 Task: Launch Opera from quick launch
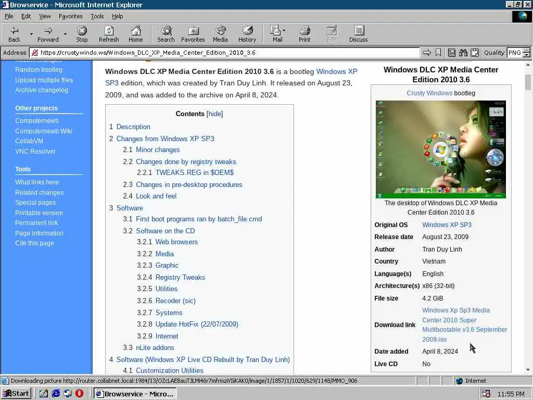[79, 394]
